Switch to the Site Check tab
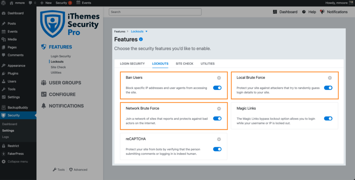The height and width of the screenshot is (180, 355). (184, 63)
